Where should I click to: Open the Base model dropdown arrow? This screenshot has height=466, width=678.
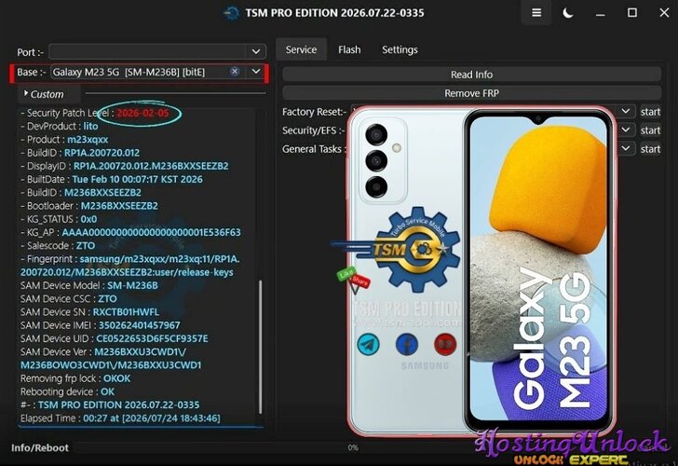(256, 72)
